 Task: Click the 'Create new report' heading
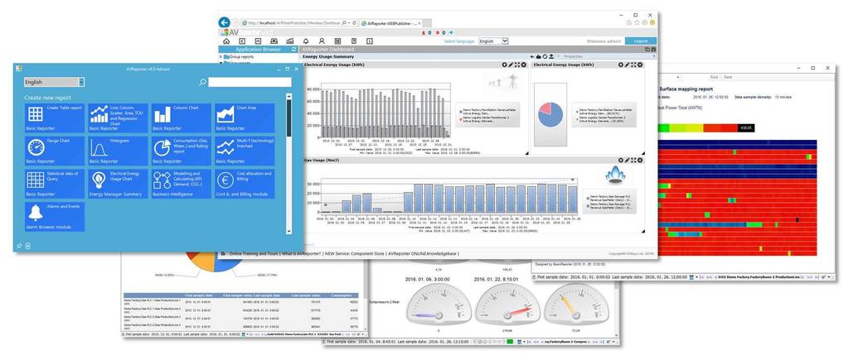(x=48, y=98)
